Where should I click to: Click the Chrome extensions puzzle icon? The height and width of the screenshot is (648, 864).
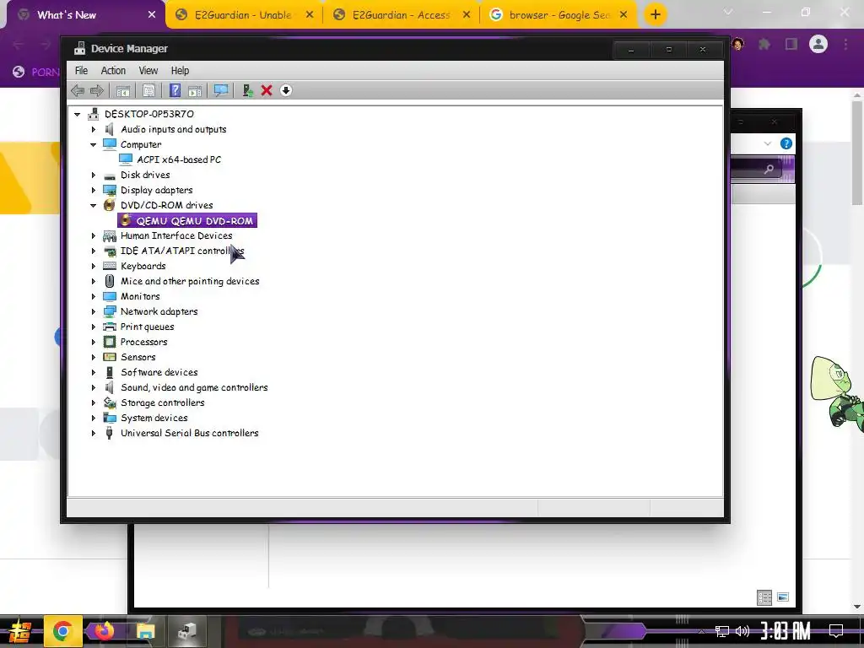pos(764,44)
